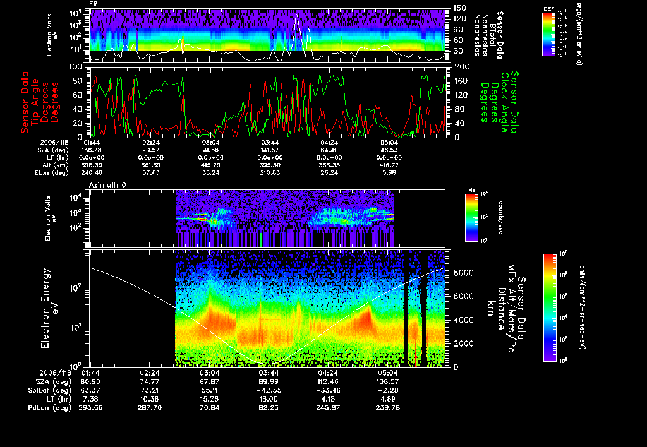Click the 200 degree clock angle tick
Screen dimensions: 647x447
tap(461, 67)
